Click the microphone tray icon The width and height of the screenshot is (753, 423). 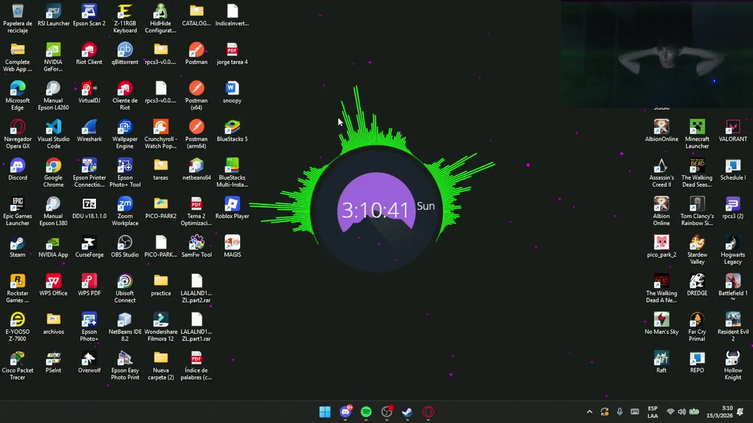619,412
